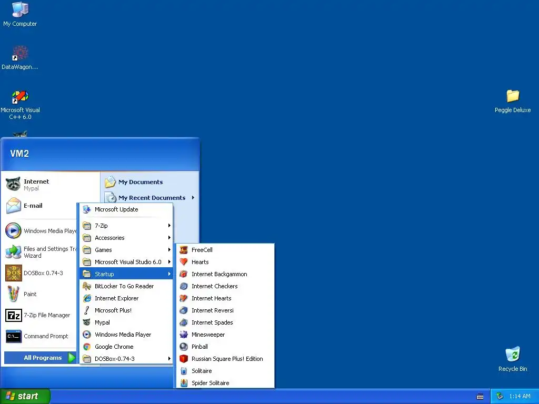Click the Minesweeper mine icon
Screen dimensions: 539x404
point(184,334)
